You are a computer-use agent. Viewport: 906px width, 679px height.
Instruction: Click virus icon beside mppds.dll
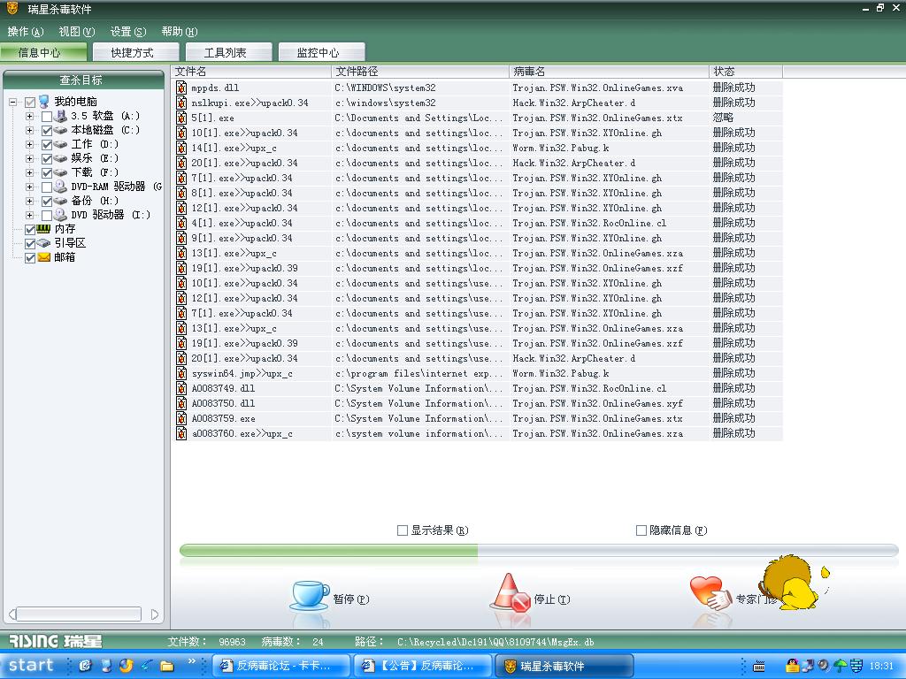pos(181,88)
